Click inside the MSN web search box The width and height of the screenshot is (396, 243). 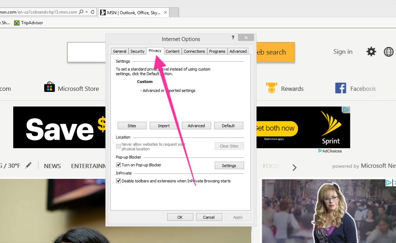coord(86,52)
